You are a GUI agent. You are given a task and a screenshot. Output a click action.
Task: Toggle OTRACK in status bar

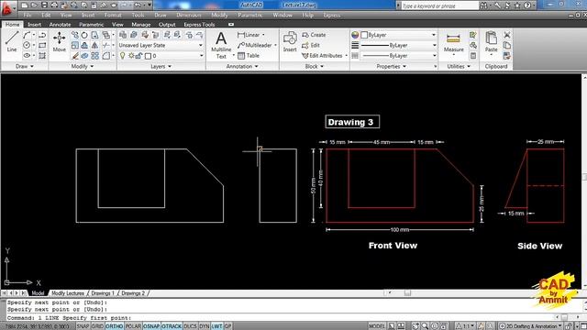tap(172, 326)
